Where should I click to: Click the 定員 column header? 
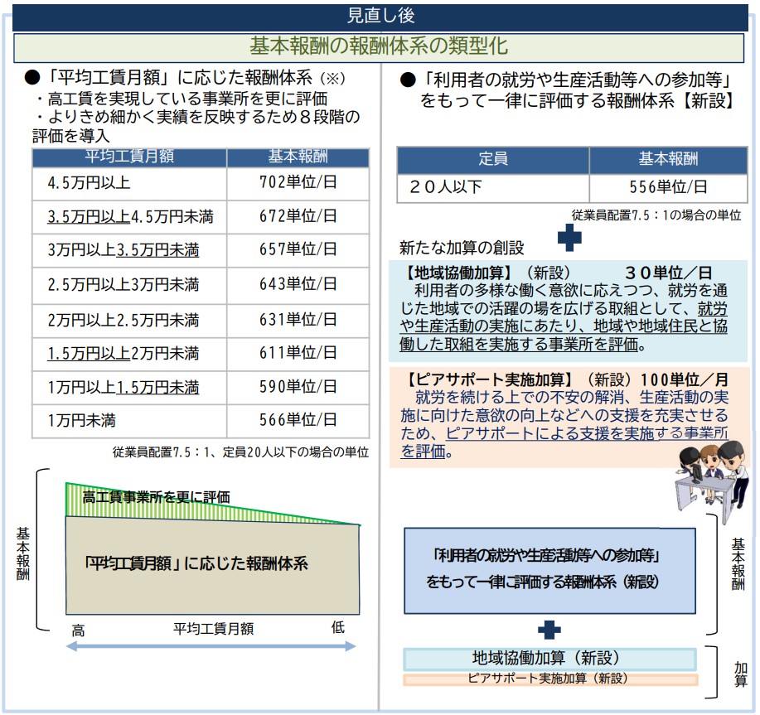493,159
